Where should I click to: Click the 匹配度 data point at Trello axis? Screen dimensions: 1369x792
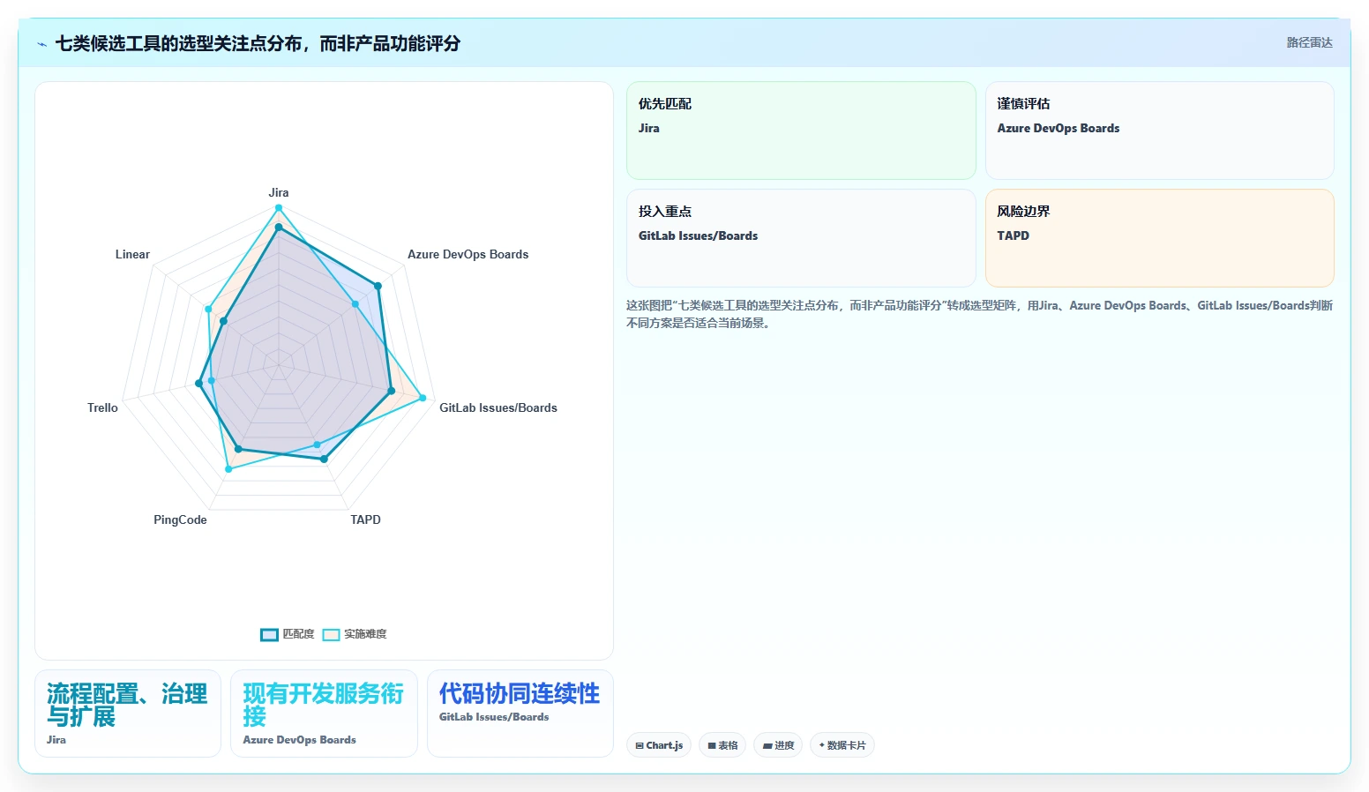pyautogui.click(x=198, y=384)
